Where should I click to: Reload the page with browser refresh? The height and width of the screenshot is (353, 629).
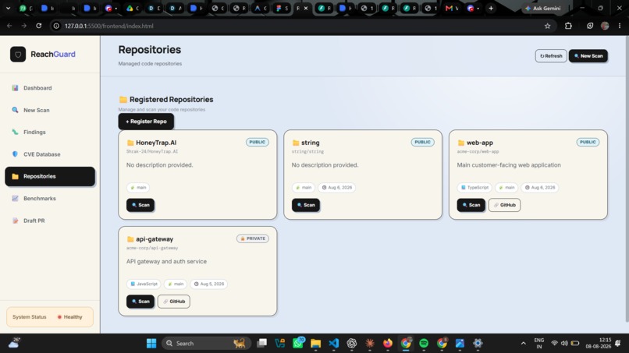pos(38,26)
